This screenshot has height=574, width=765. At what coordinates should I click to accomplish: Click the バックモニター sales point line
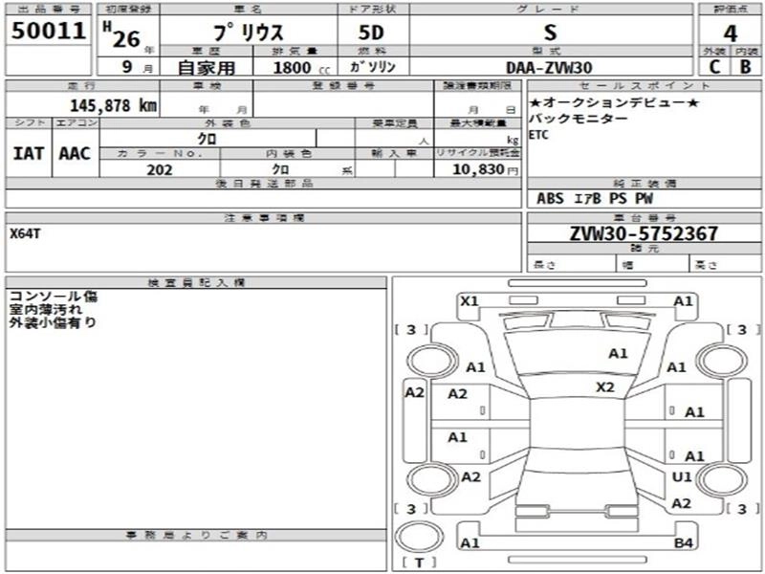click(x=579, y=119)
